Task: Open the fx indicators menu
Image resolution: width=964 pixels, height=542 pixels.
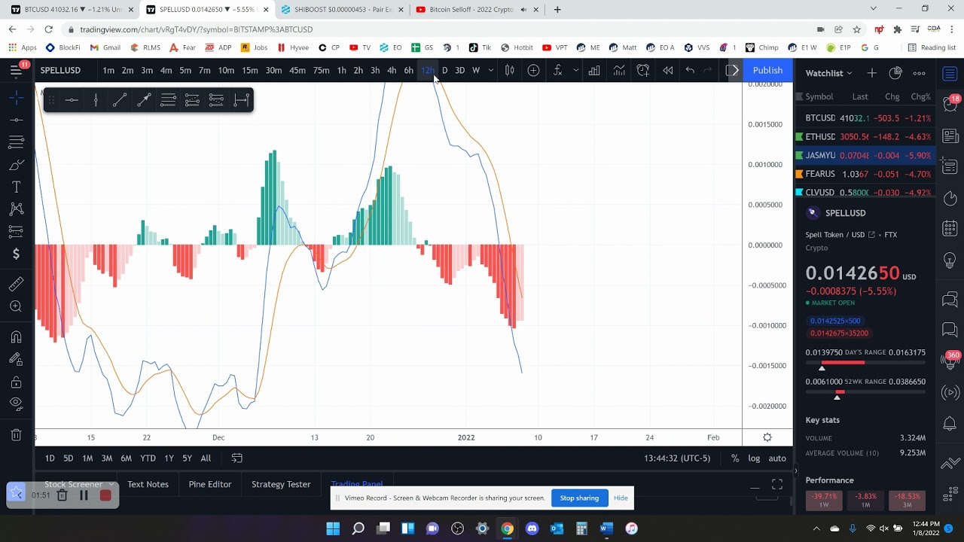Action: pyautogui.click(x=558, y=70)
